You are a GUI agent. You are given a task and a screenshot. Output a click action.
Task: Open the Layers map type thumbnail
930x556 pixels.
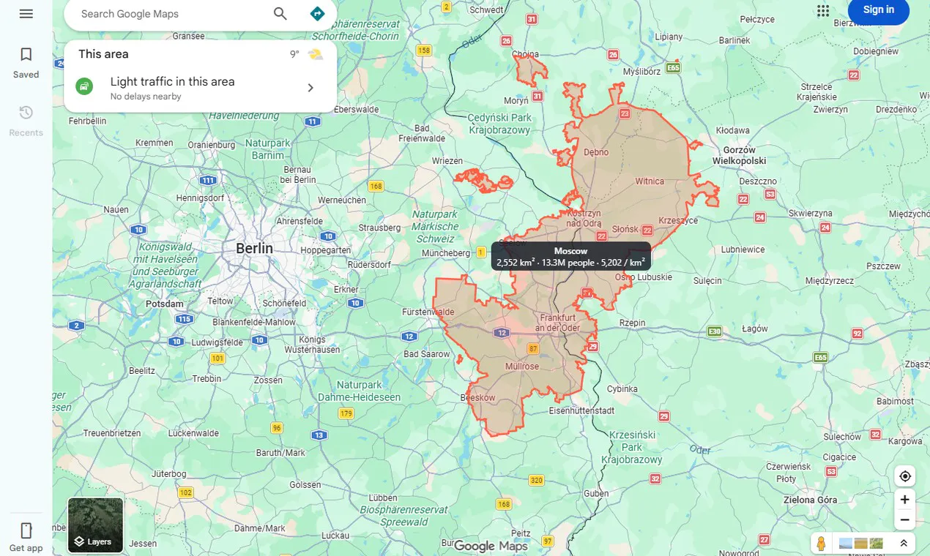point(96,525)
